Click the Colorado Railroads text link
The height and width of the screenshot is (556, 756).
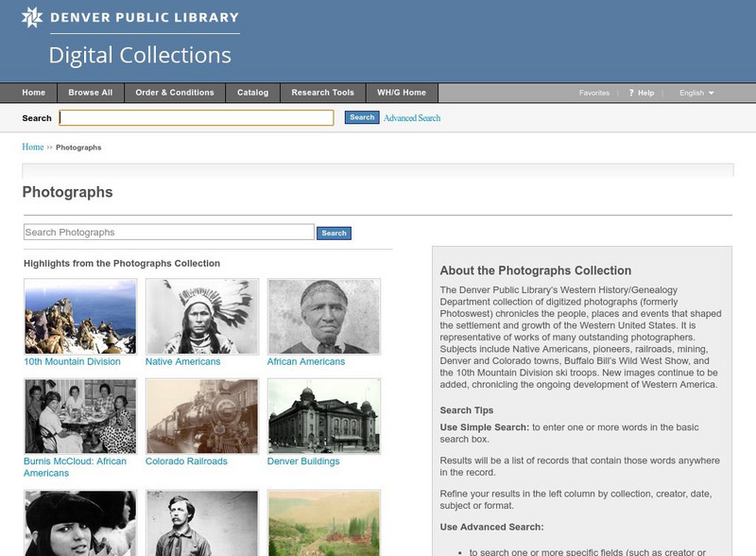186,461
